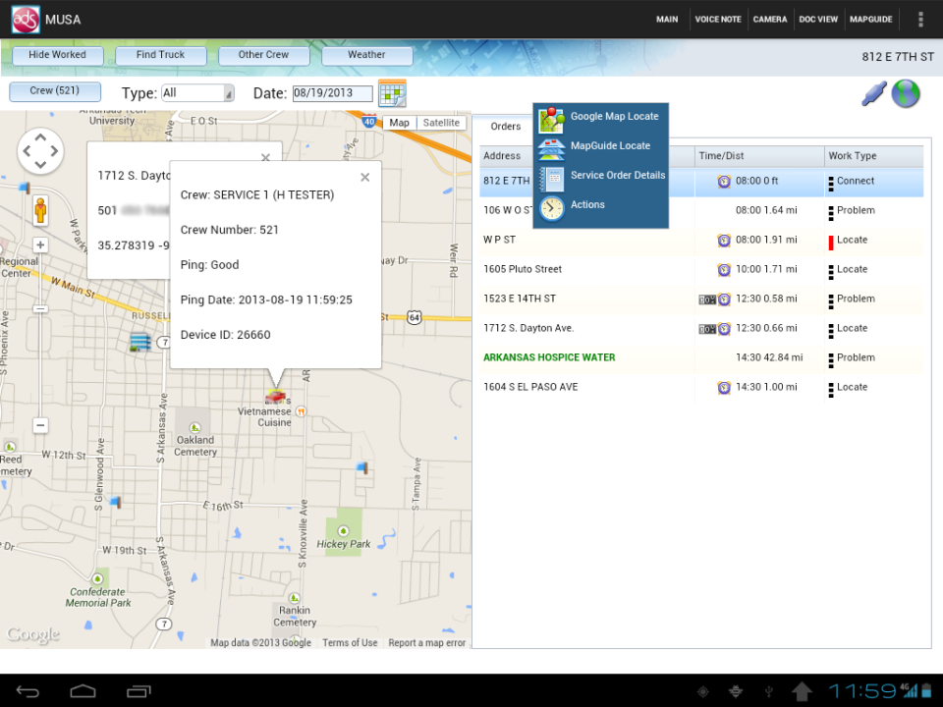This screenshot has width=943, height=707.
Task: Expand the overflow menu in the top bar
Action: coord(920,19)
